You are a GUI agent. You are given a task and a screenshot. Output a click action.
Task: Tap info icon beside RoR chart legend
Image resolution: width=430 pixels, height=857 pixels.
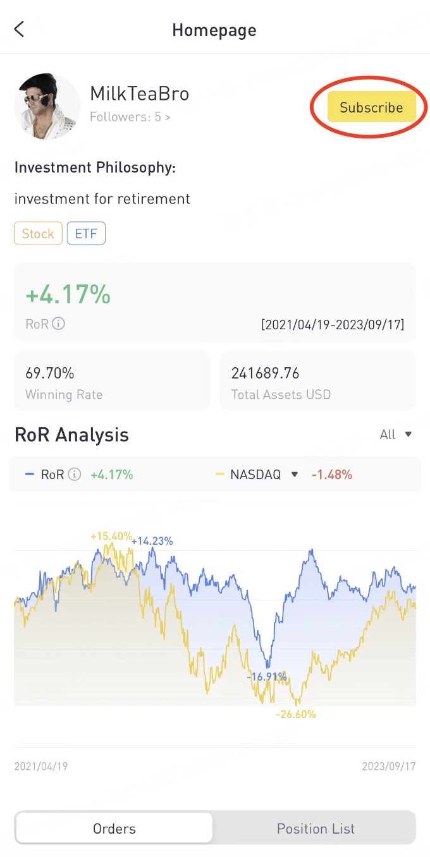[75, 474]
